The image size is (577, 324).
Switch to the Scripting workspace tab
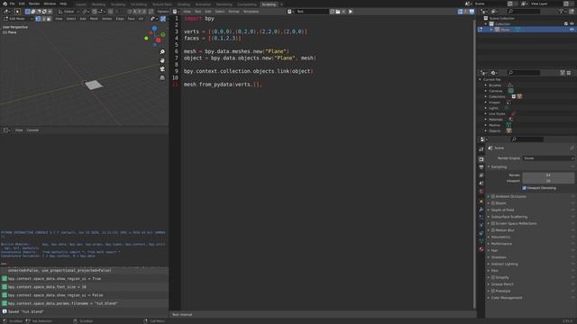(x=269, y=4)
